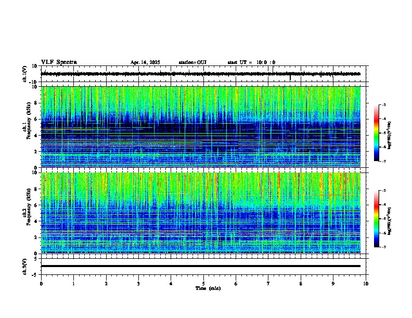This screenshot has height=318, width=412.
Task: Select the ch.1 spectrogram color scale bar
Action: (377, 133)
